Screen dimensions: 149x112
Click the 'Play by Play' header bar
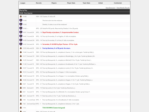pyautogui.click(x=74, y=10)
